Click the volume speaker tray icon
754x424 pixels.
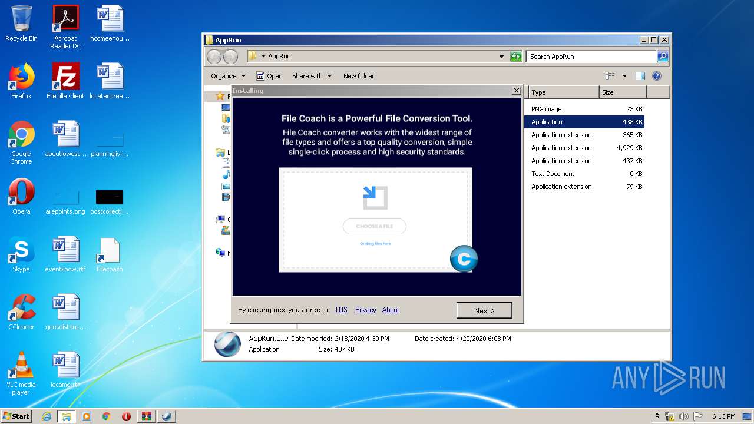[684, 416]
